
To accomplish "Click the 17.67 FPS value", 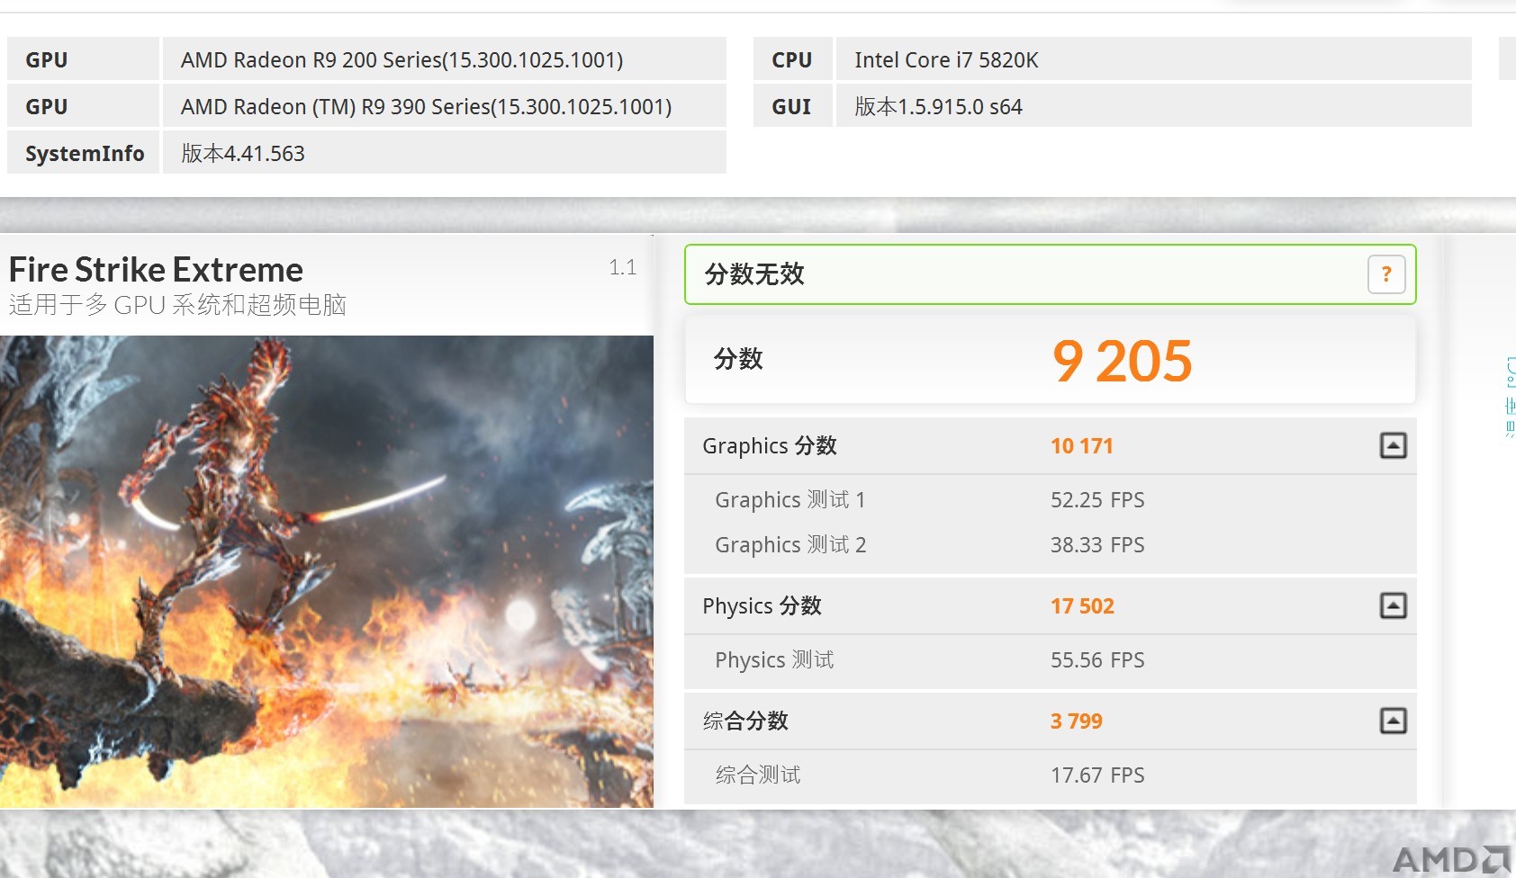I will click(1097, 775).
